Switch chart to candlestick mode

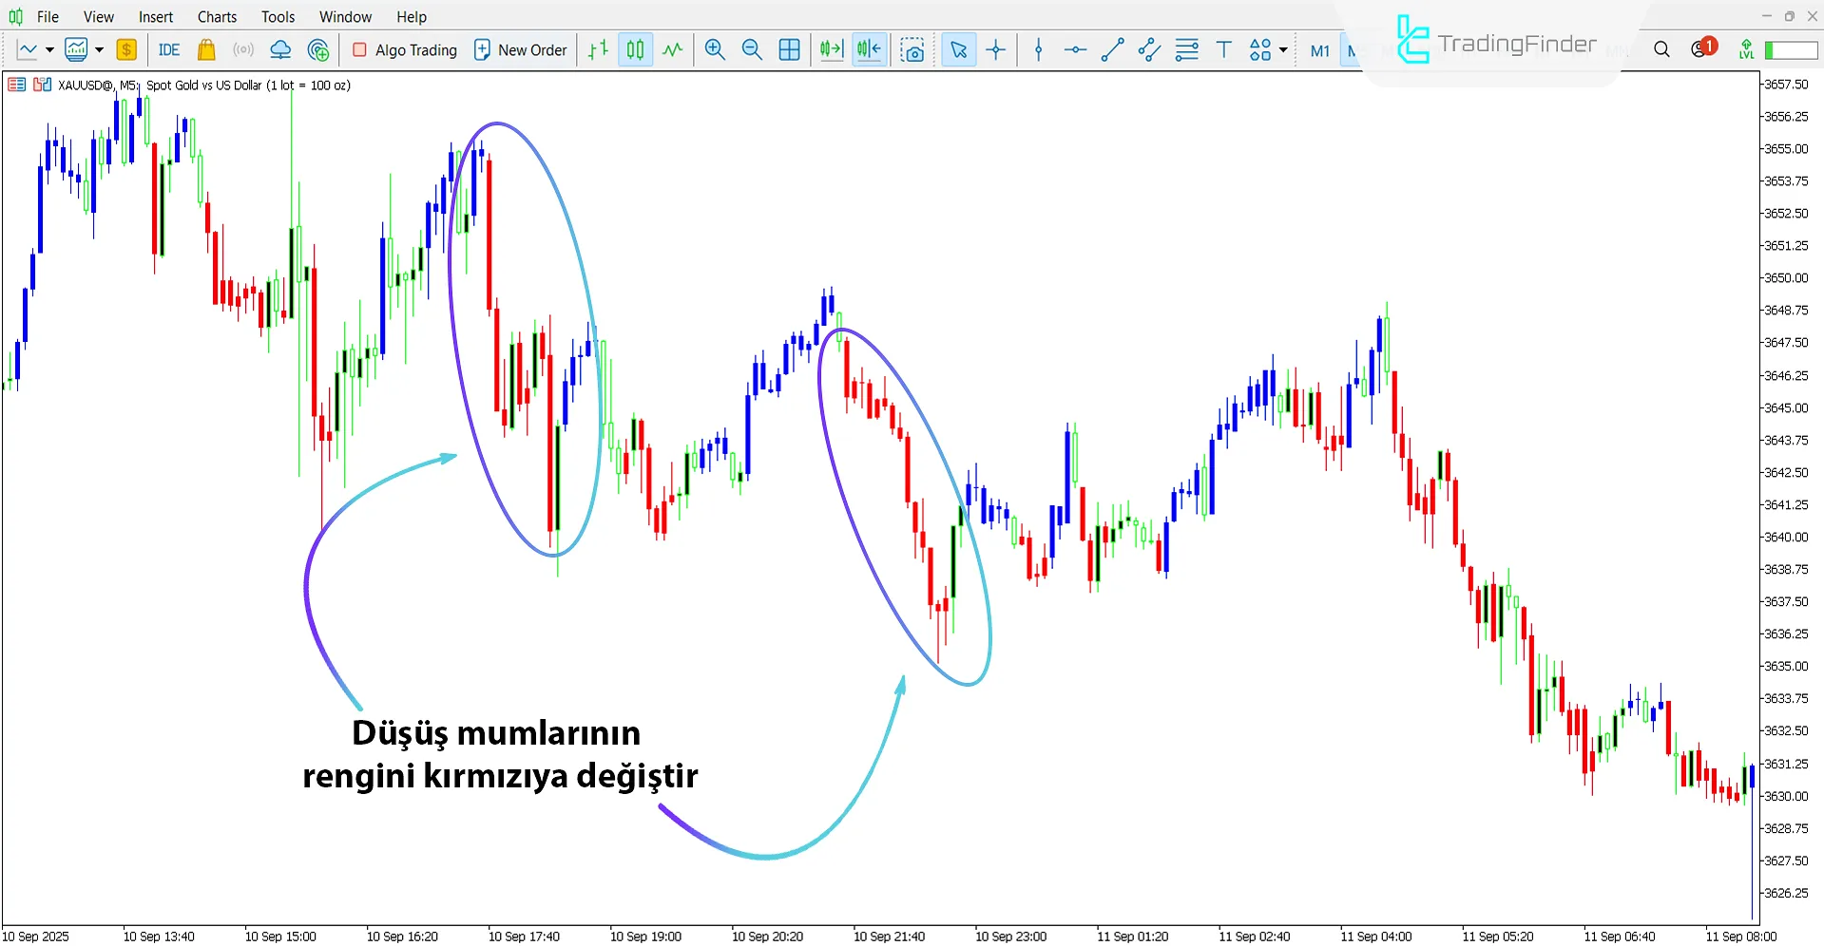coord(635,50)
